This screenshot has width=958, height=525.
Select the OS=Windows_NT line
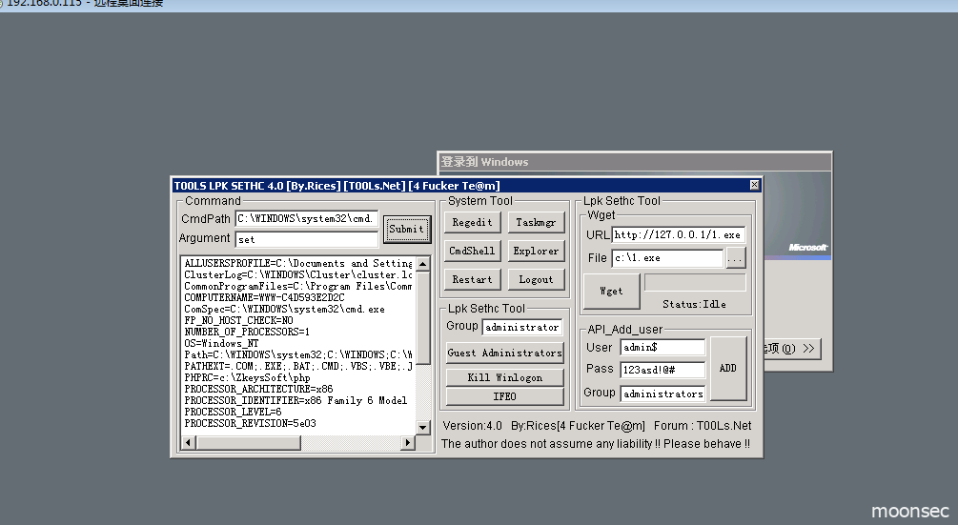221,343
